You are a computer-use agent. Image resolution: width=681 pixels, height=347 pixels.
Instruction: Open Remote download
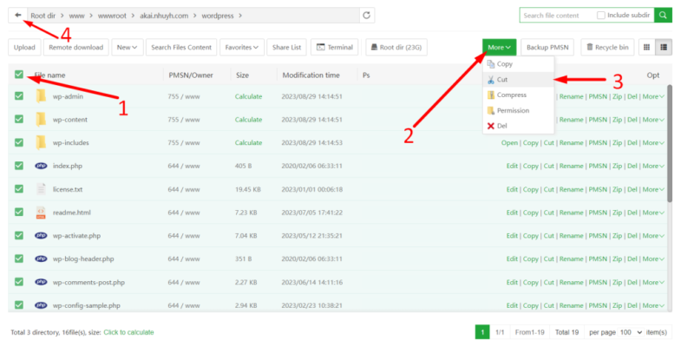pyautogui.click(x=76, y=48)
